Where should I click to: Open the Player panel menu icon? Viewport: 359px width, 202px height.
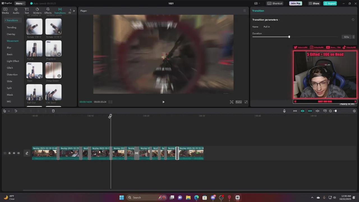pos(244,11)
